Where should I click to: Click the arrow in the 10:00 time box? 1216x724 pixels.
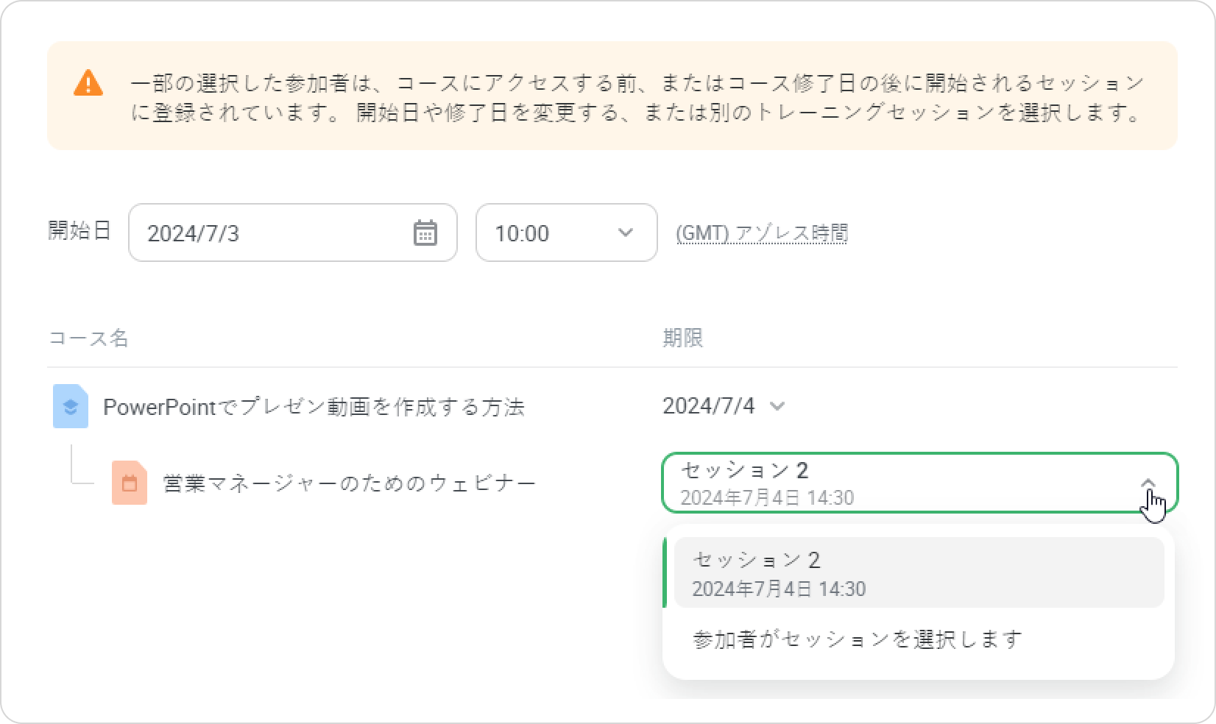point(626,233)
